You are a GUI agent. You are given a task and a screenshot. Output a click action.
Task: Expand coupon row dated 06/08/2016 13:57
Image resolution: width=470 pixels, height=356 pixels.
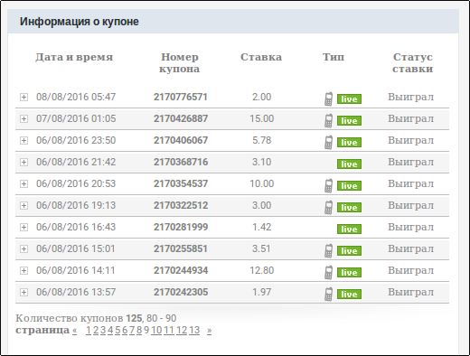pyautogui.click(x=23, y=292)
